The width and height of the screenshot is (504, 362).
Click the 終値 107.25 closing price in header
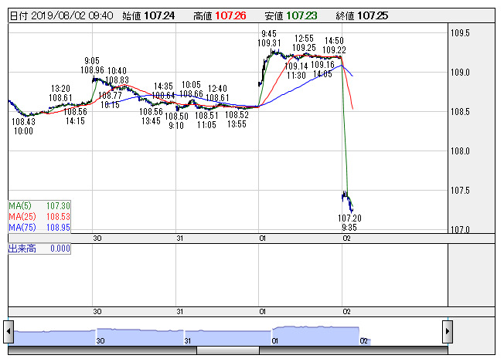(x=362, y=15)
